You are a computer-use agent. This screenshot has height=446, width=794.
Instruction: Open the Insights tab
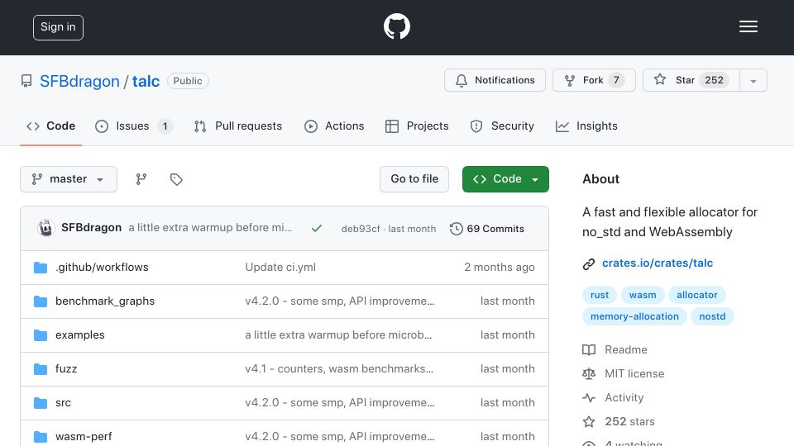coord(586,126)
